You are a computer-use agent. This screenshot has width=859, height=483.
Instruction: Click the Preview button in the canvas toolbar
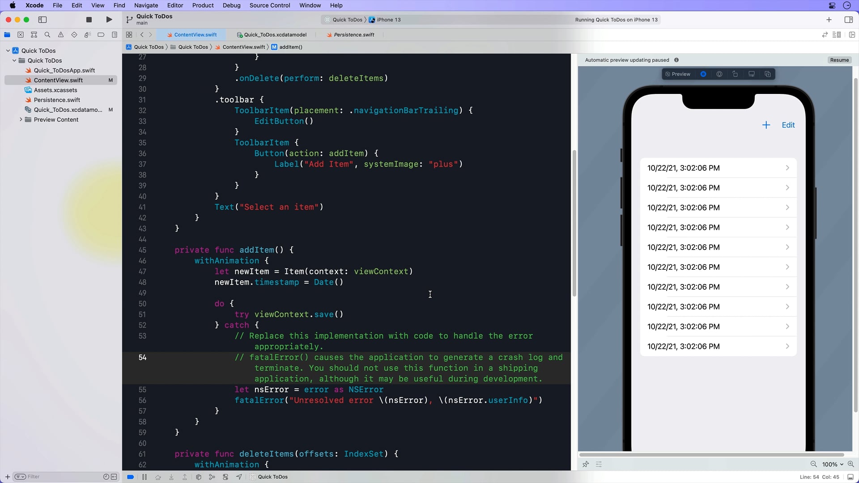(x=678, y=74)
